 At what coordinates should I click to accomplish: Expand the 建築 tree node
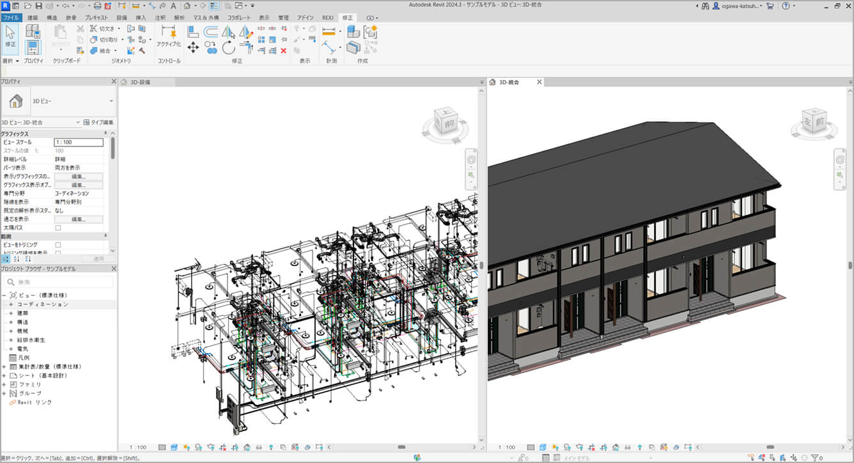point(11,313)
